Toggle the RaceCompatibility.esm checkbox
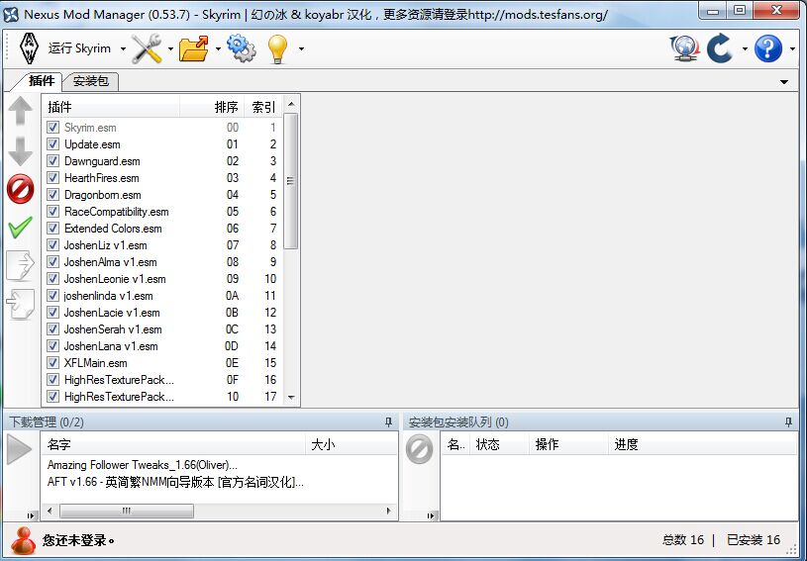Viewport: 807px width, 561px height. point(52,212)
